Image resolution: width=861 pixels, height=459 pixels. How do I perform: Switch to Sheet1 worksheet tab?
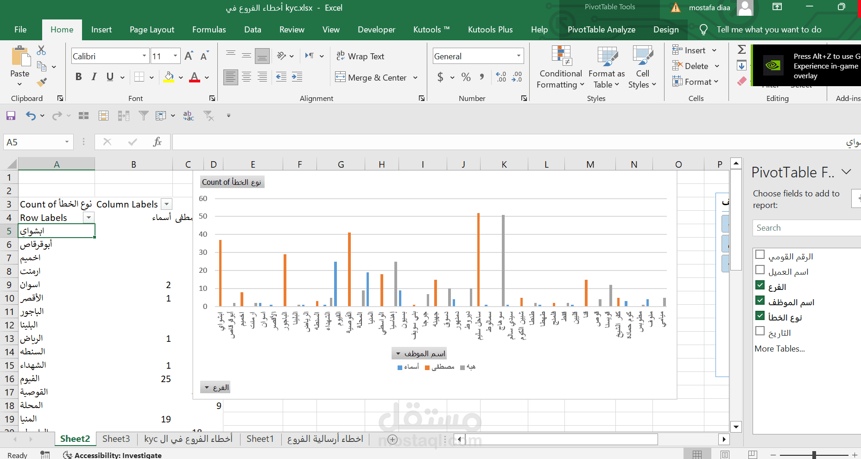pos(260,439)
